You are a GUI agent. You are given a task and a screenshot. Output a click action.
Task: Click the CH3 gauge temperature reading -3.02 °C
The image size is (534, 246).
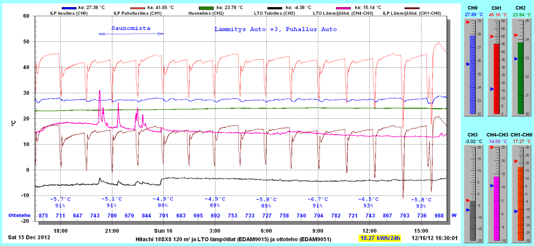[x=473, y=141]
